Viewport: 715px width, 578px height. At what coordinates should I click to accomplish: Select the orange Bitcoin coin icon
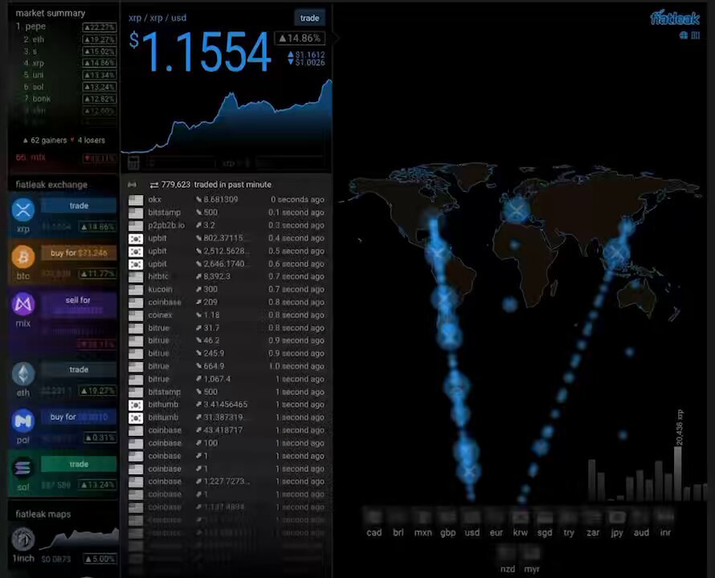coord(23,257)
